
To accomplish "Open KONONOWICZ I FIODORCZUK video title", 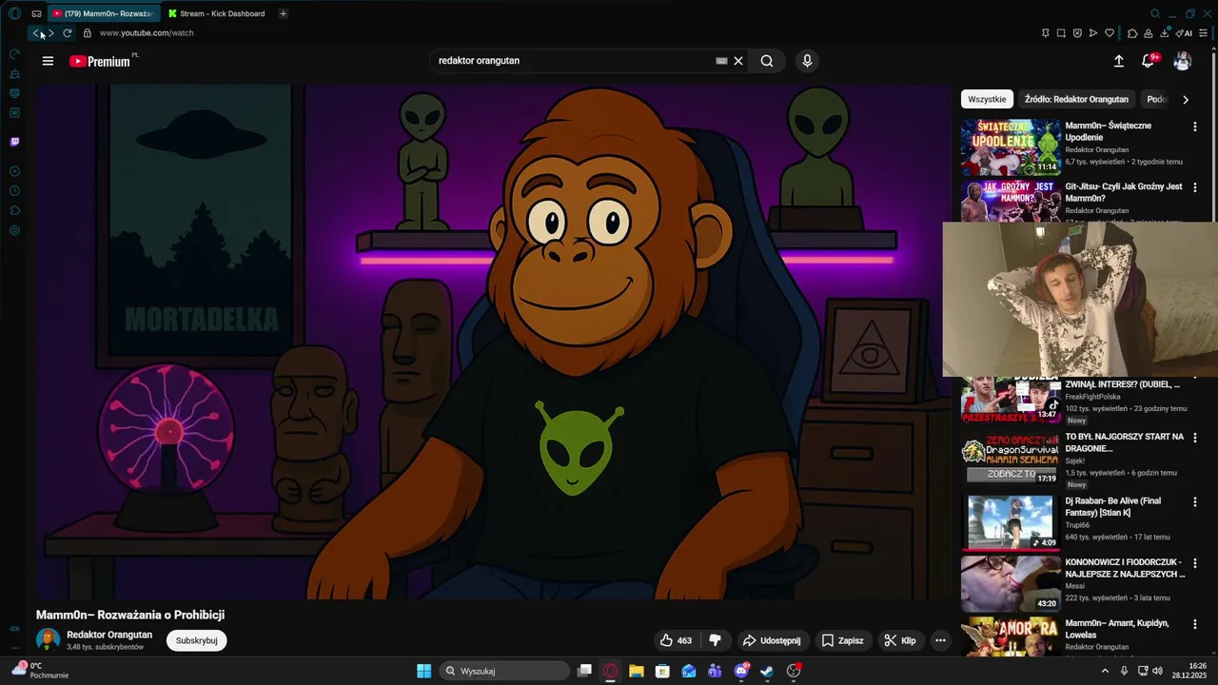I will tap(1126, 568).
